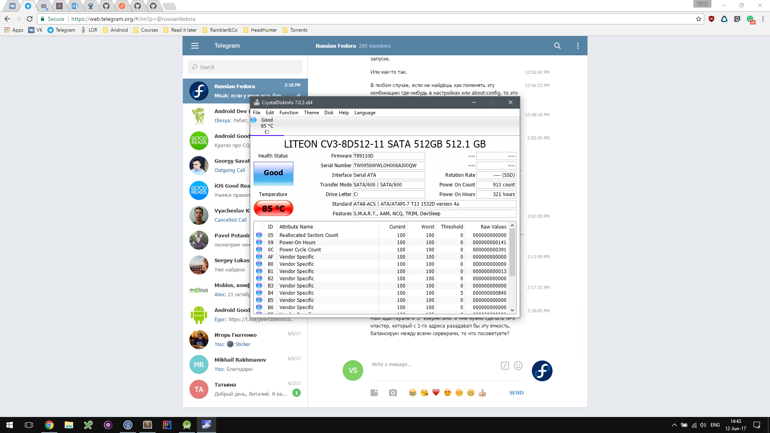Click the Good health status button
Viewport: 770px width, 433px height.
[274, 173]
